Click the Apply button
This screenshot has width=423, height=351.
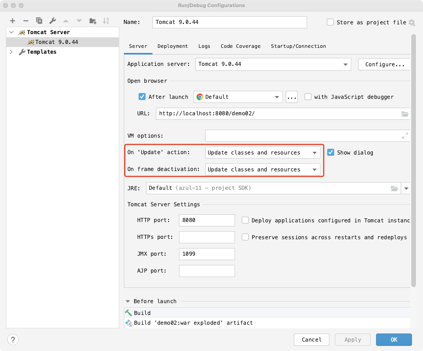352,340
